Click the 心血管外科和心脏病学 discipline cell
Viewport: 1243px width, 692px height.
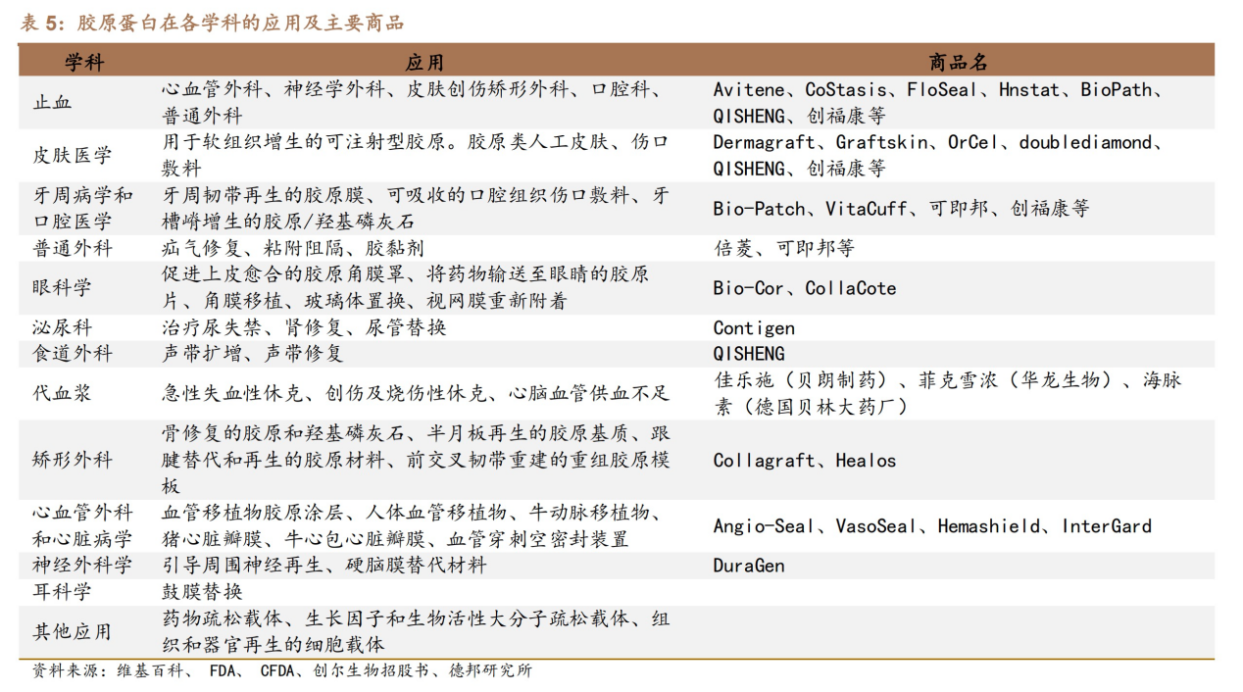[83, 525]
